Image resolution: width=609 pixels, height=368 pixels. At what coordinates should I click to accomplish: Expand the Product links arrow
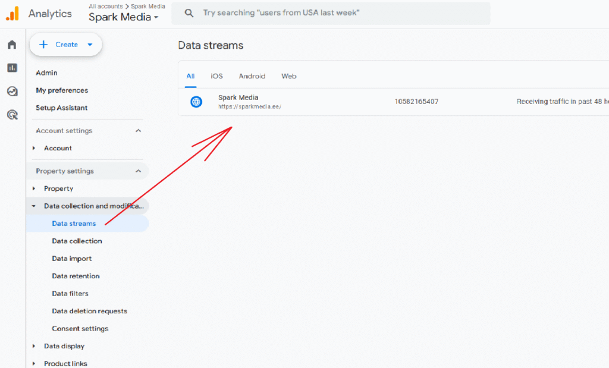(34, 364)
